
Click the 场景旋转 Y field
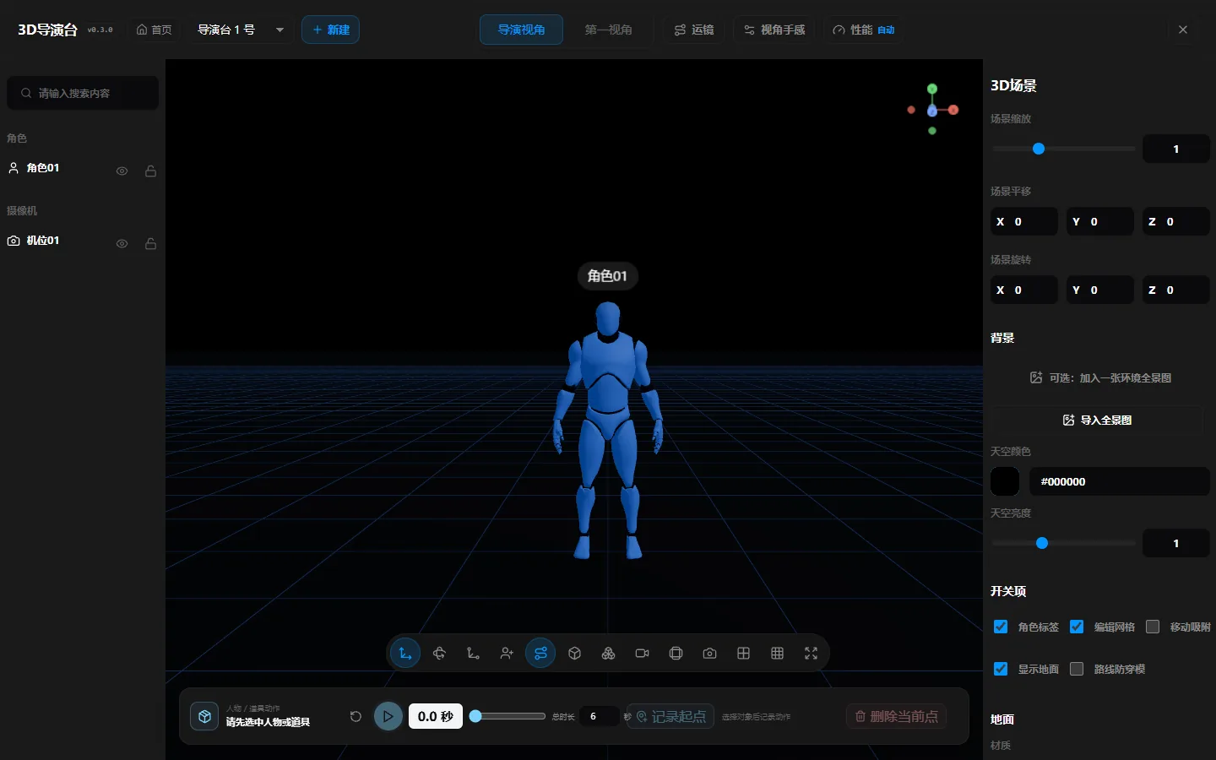tap(1099, 290)
